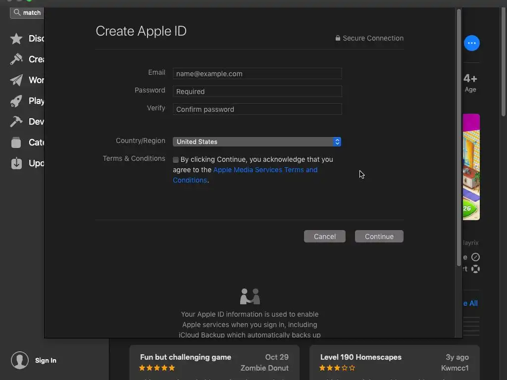Click the blue more options ellipsis button
This screenshot has height=380, width=507.
point(472,43)
